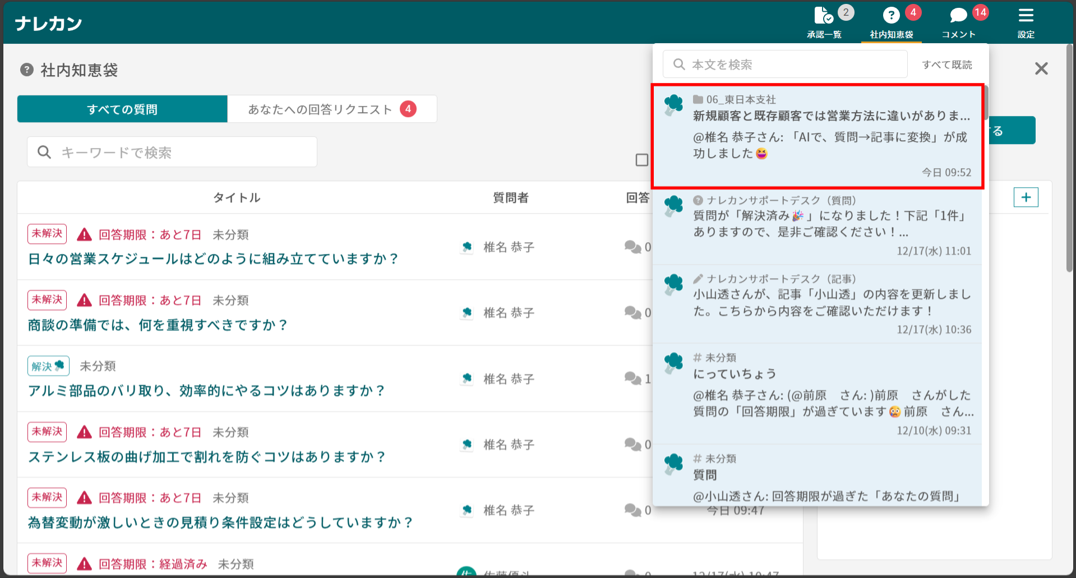Click the pencil icon on the 記事 notification
Image resolution: width=1076 pixels, height=578 pixels.
[x=697, y=278]
